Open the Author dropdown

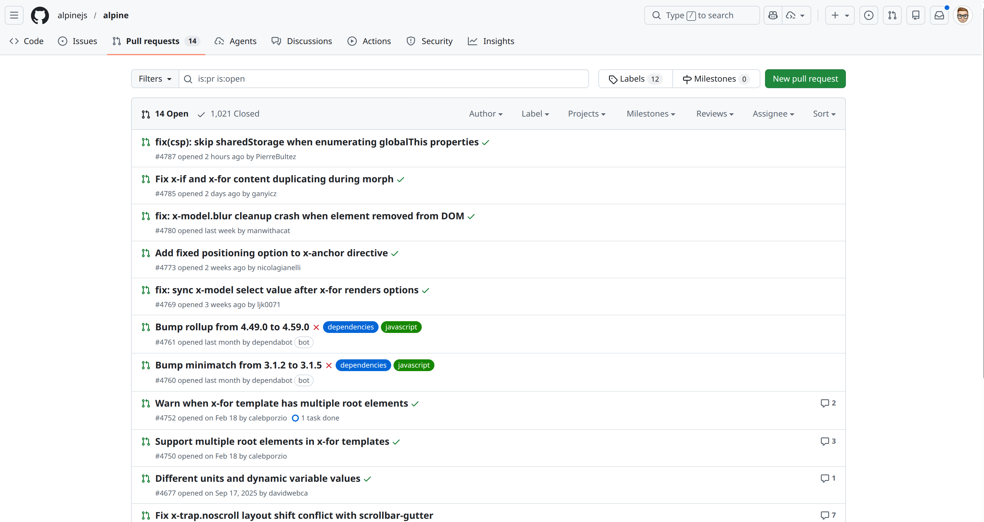click(x=486, y=113)
